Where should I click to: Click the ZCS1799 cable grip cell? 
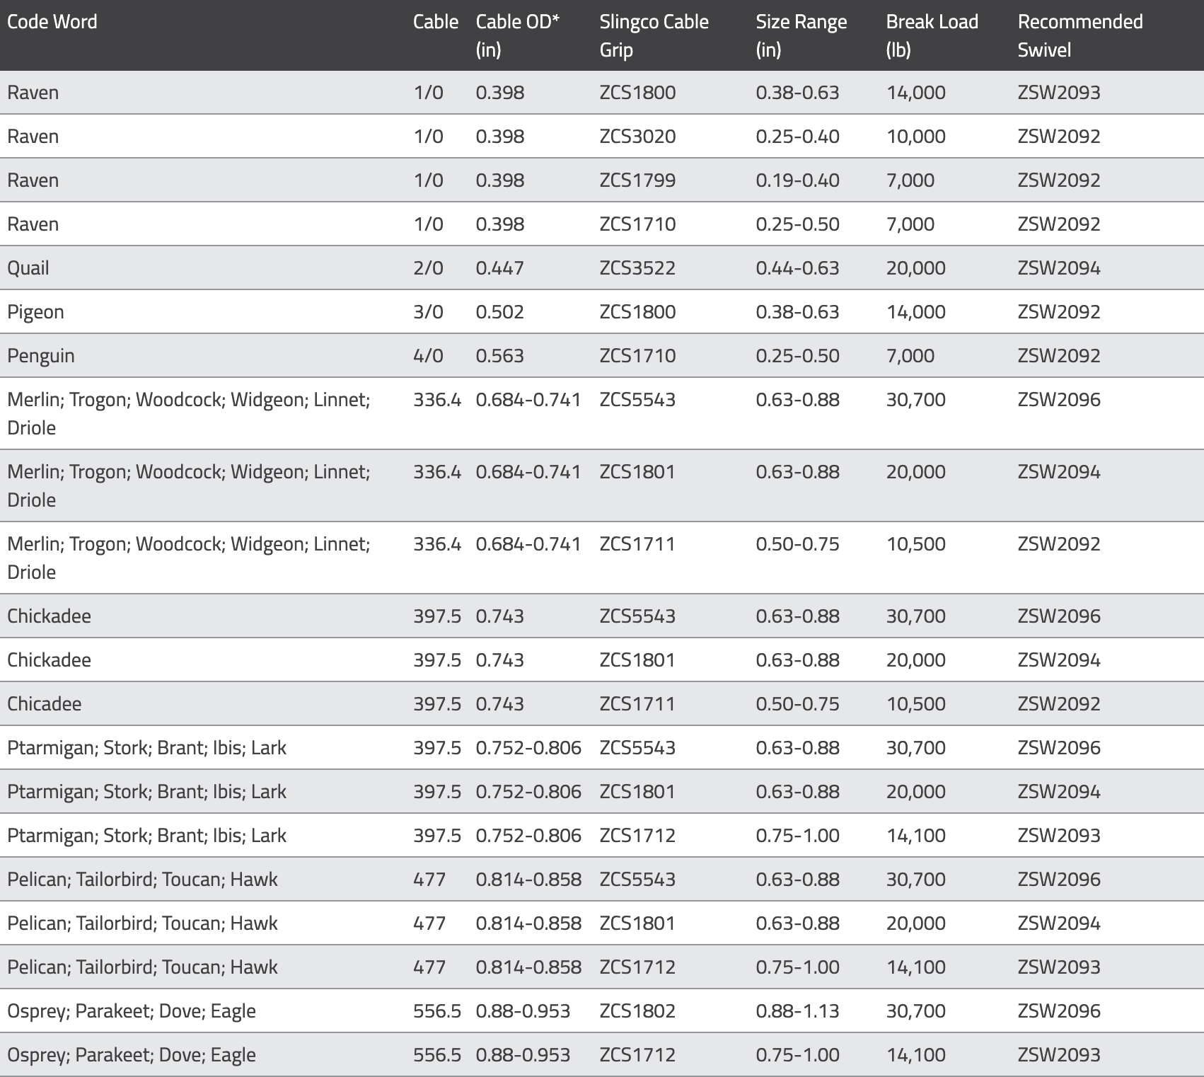point(637,180)
